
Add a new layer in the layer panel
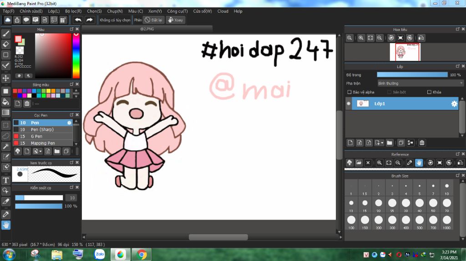click(350, 143)
